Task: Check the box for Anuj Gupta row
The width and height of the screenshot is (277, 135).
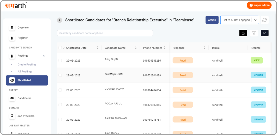Action: (60, 60)
